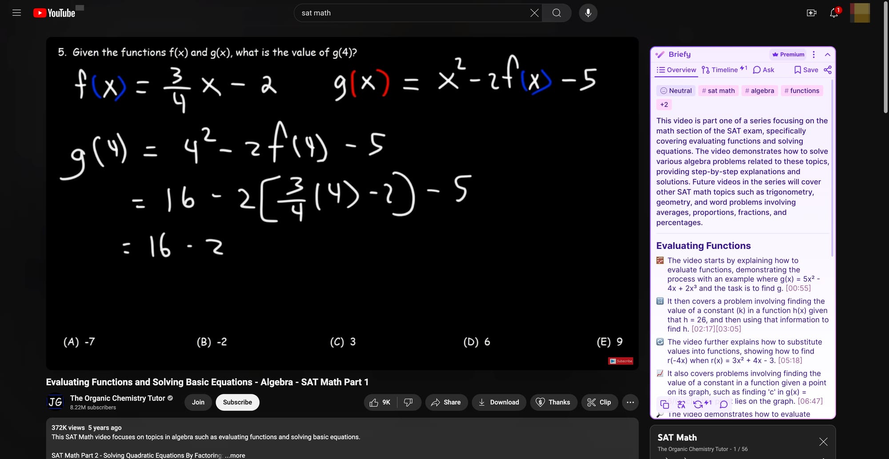Jump to timestamp 05:18
Image resolution: width=889 pixels, height=459 pixels.
tap(790, 360)
